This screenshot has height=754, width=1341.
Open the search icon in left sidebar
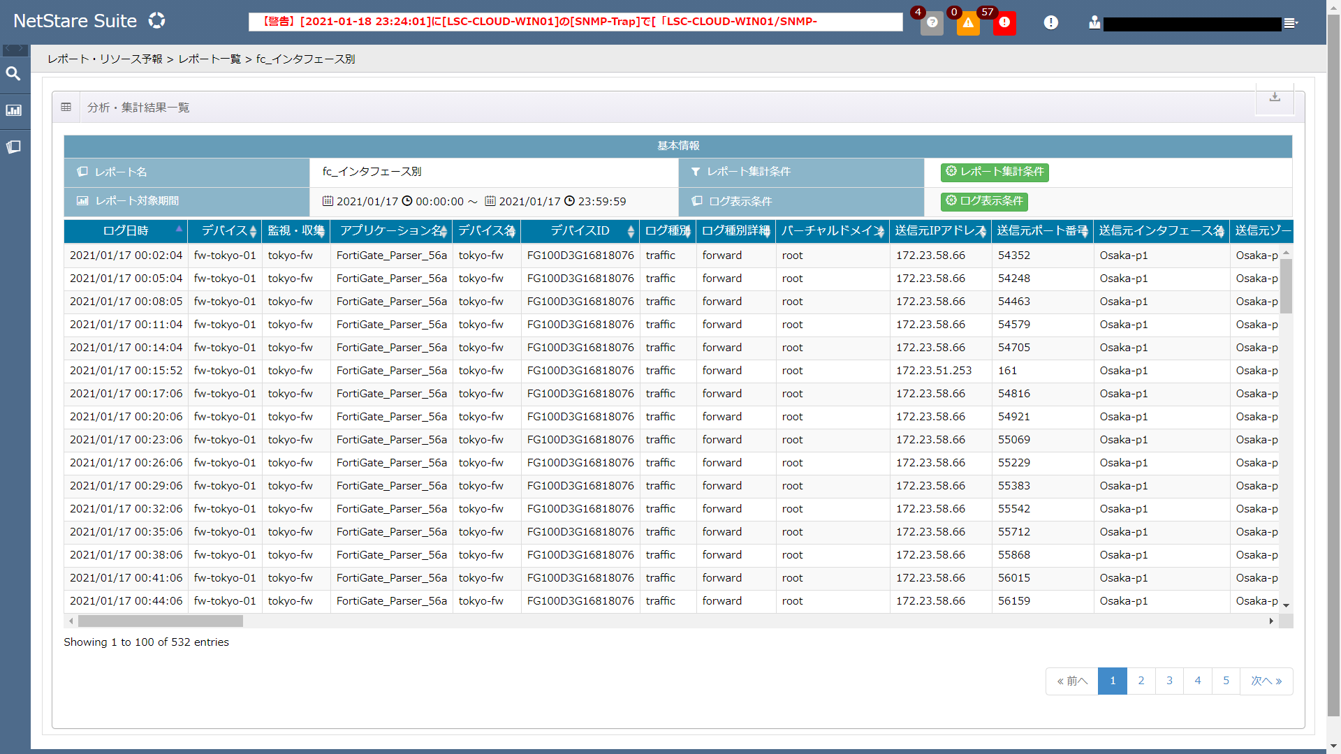tap(13, 73)
